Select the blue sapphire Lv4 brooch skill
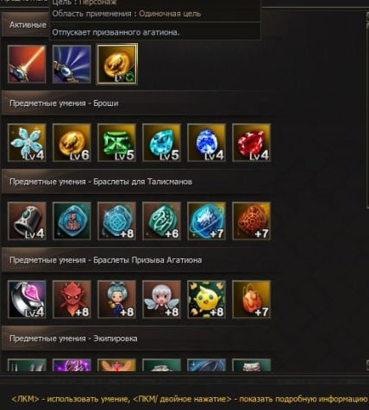 (x=206, y=142)
